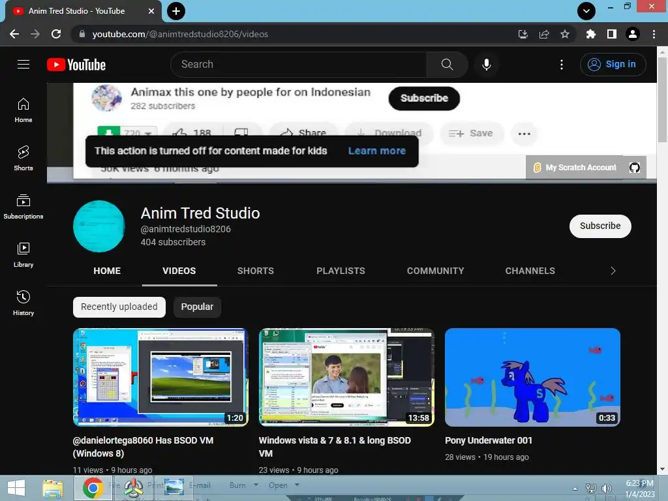Select the Recently uploaded filter chip
The width and height of the screenshot is (668, 501).
coord(119,307)
